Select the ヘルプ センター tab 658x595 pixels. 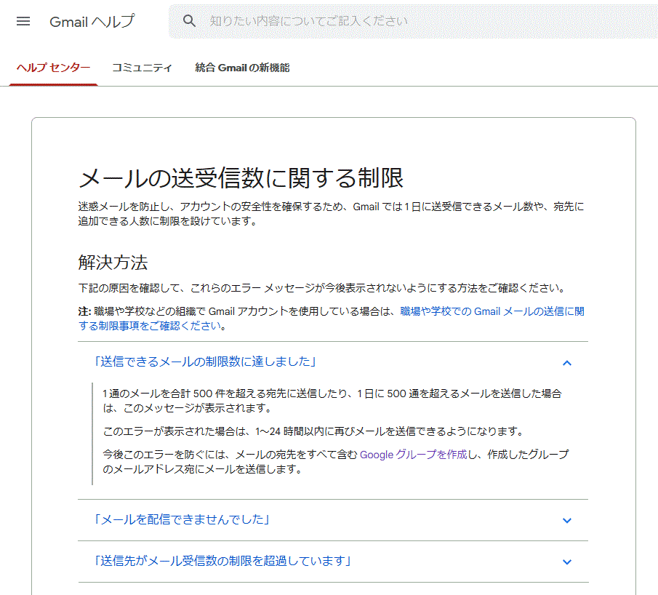(53, 68)
